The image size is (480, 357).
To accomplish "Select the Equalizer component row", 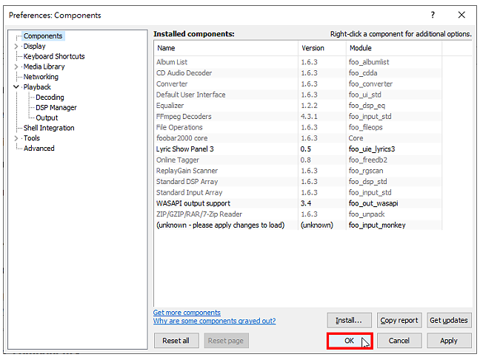I will pos(298,106).
